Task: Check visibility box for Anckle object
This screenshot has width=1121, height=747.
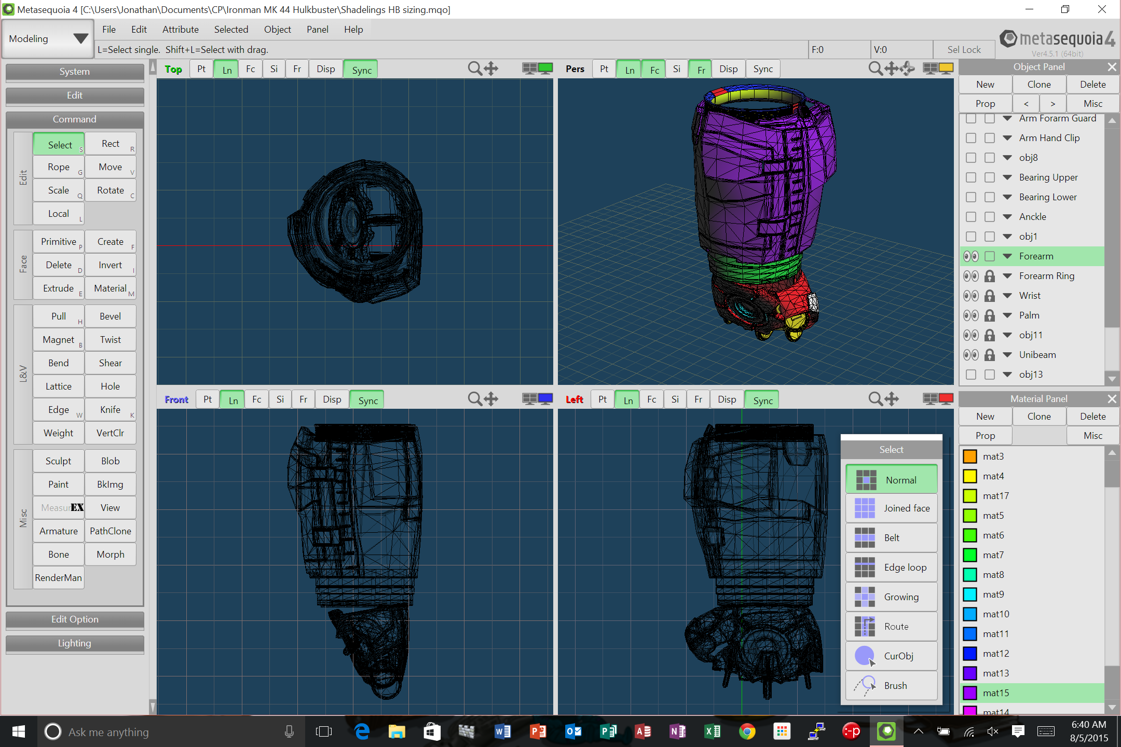Action: tap(970, 217)
